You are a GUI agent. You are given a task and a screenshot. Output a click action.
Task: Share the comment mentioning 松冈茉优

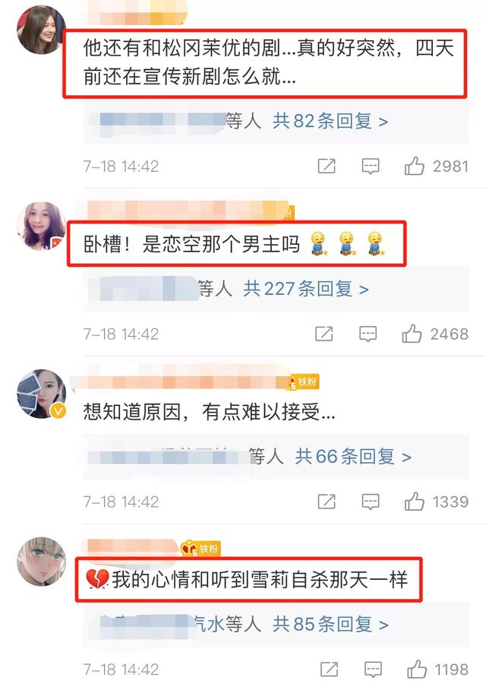327,166
